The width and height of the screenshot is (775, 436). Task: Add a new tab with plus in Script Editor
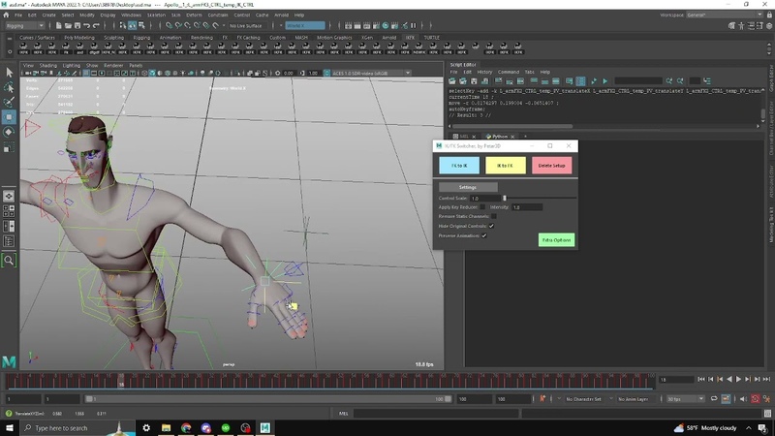(x=525, y=137)
